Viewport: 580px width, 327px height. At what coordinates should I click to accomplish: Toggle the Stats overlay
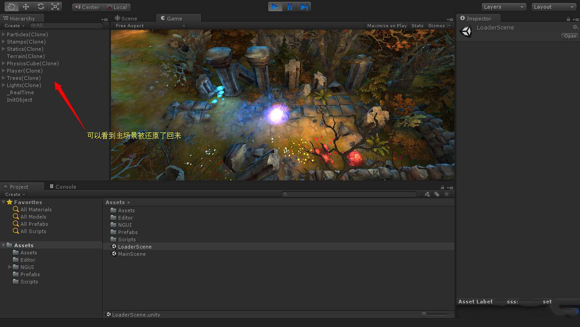[x=417, y=26]
